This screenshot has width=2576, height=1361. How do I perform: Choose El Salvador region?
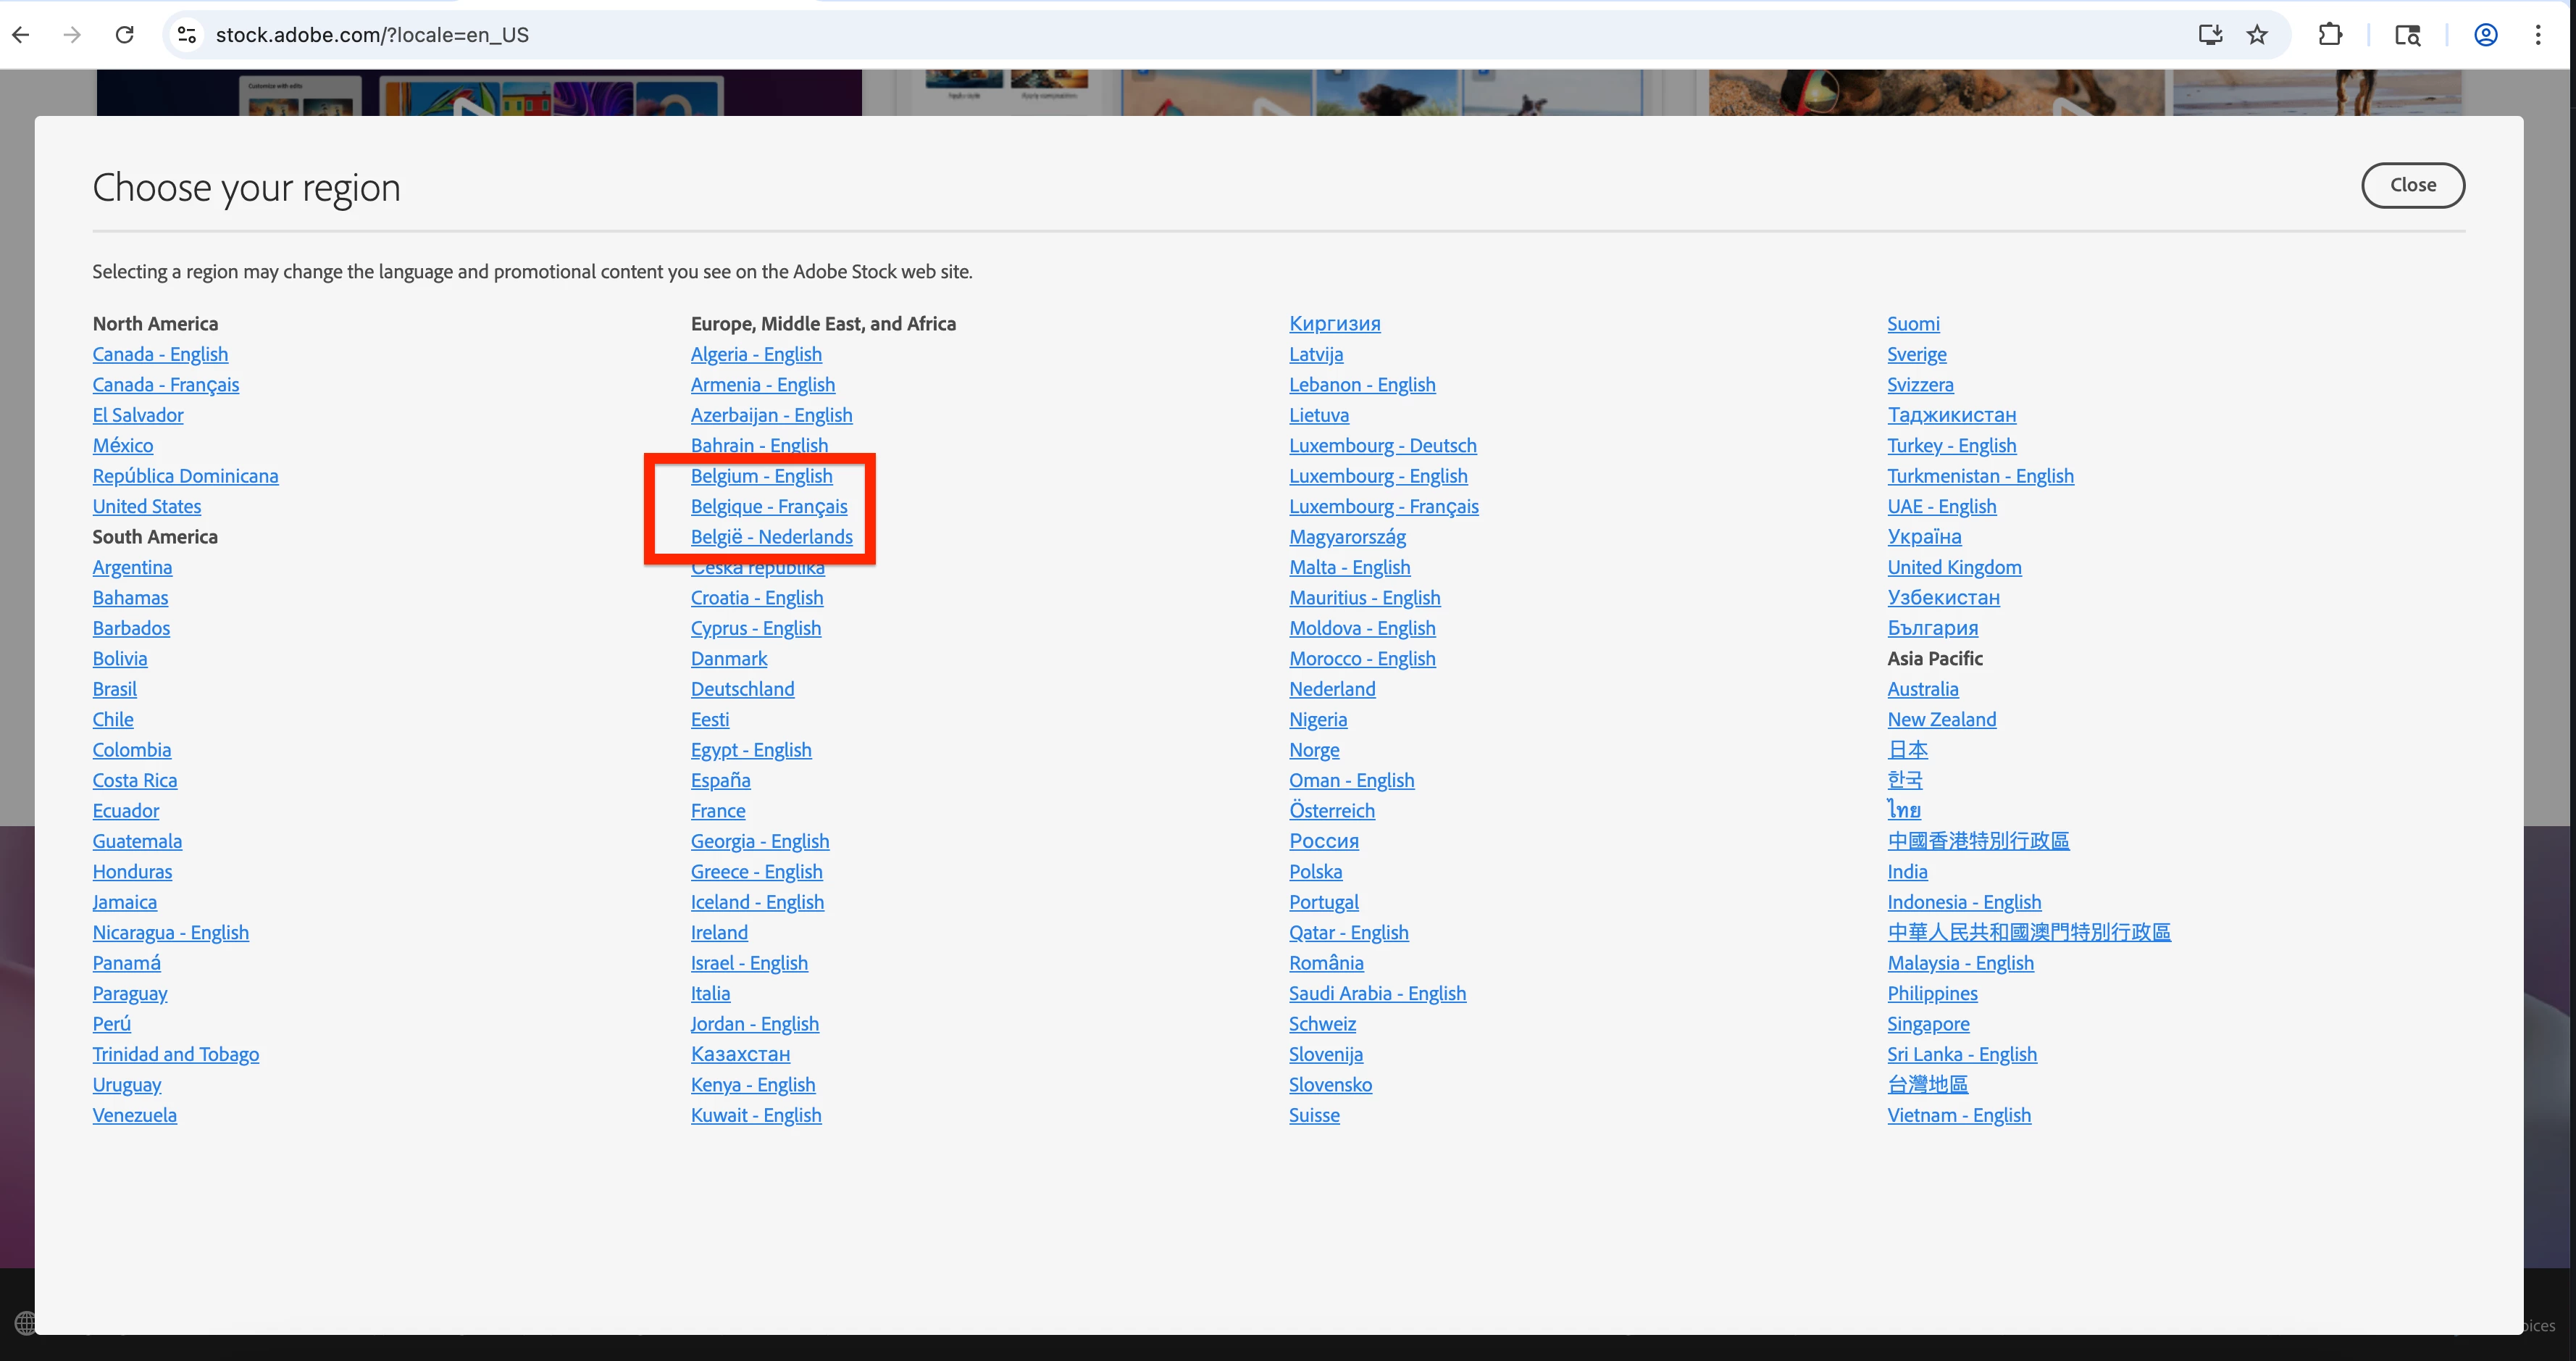[x=138, y=415]
